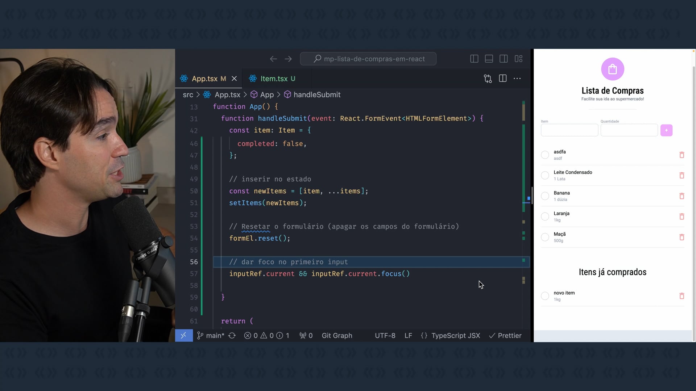Viewport: 696px width, 391px height.
Task: Open the UTF-8 encoding selector
Action: (x=385, y=336)
